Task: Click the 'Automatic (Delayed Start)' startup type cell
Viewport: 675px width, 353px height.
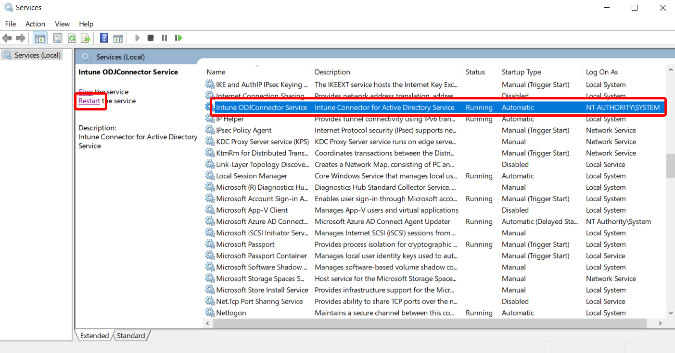Action: pyautogui.click(x=540, y=221)
